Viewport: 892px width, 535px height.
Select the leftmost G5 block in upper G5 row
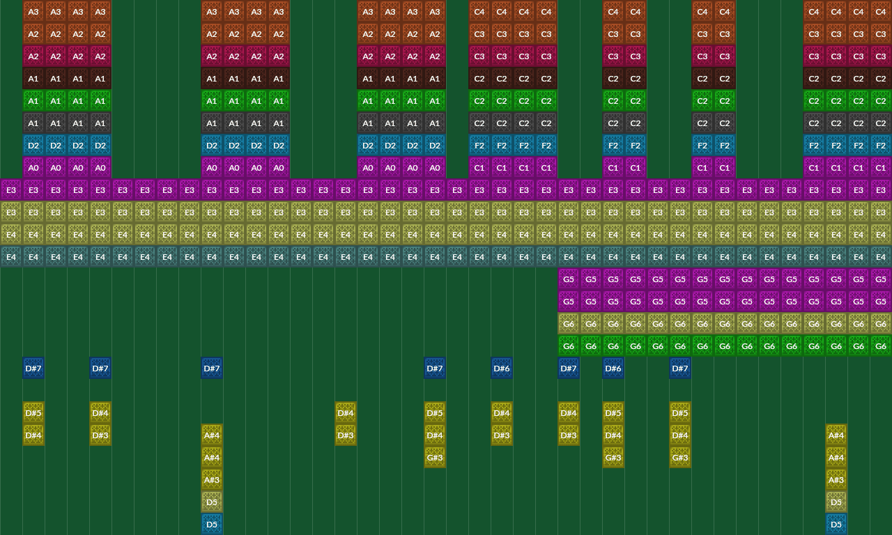(x=569, y=279)
